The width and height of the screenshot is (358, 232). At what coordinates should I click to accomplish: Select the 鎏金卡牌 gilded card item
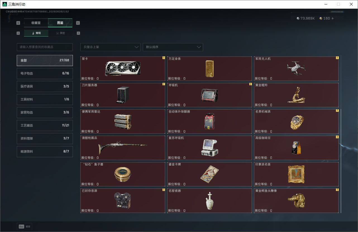[x=209, y=174]
